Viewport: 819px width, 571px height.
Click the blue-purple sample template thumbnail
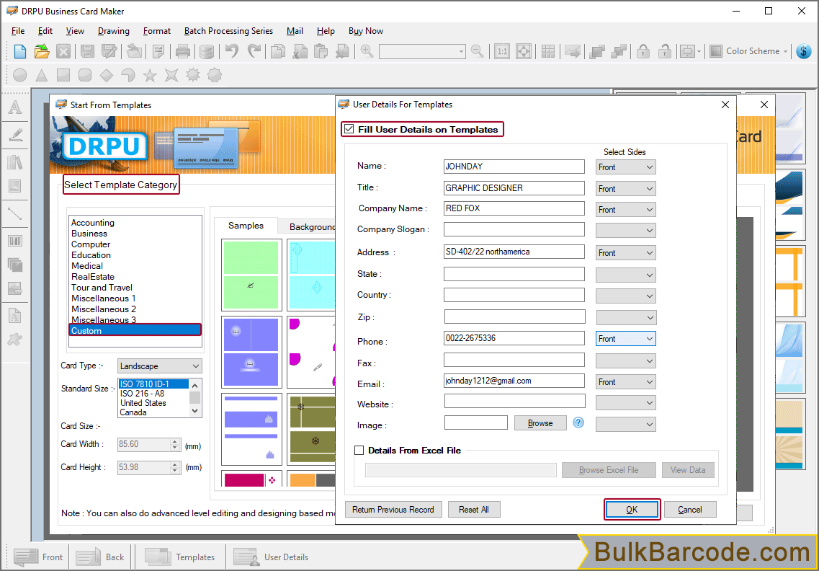point(251,353)
